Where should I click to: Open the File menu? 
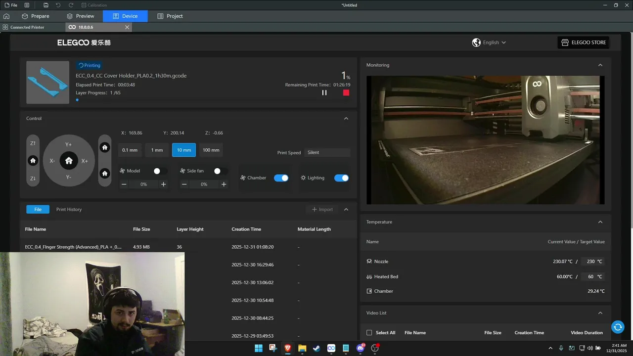pos(10,5)
